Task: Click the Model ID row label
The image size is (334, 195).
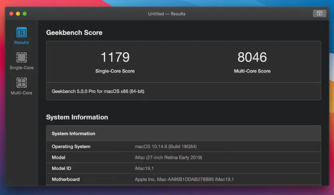Action: coord(61,169)
